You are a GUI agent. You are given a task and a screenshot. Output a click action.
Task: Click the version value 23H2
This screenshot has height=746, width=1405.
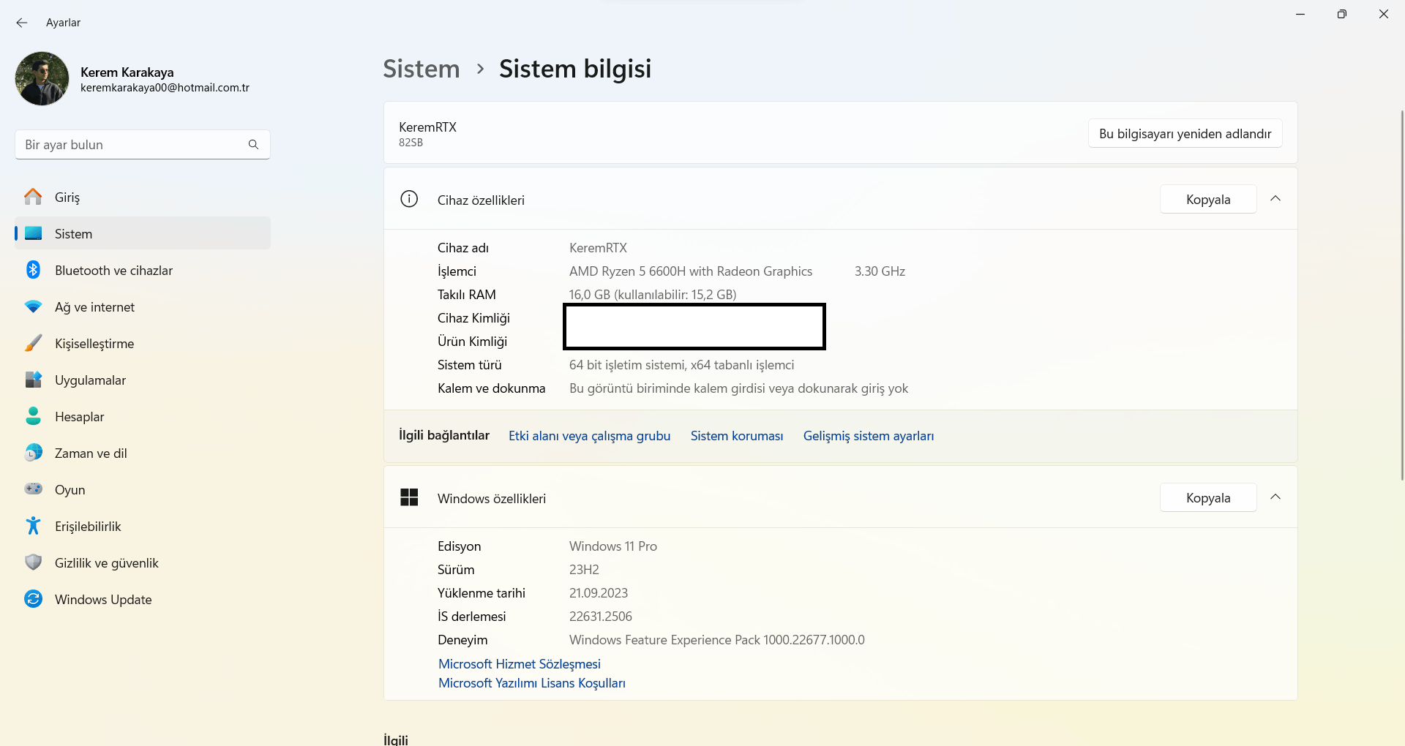click(584, 570)
